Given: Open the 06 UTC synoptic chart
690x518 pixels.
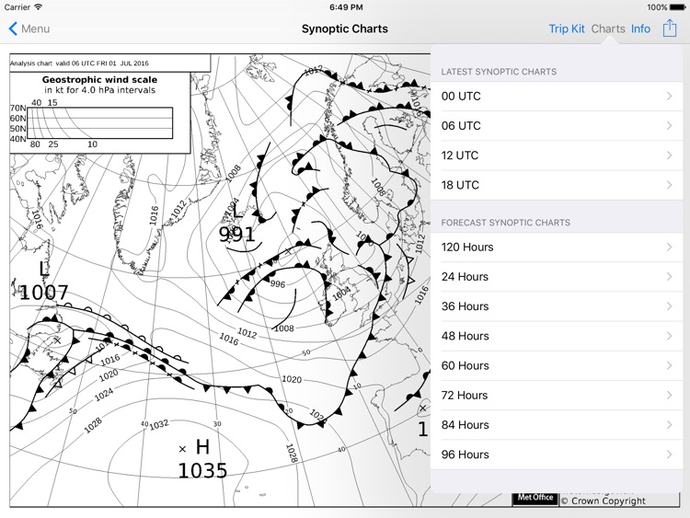Looking at the screenshot, I should tap(557, 126).
